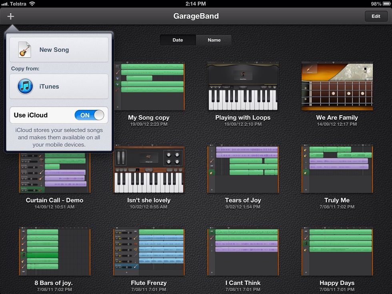This screenshot has height=294, width=392.
Task: Click the New Song guitar document icon
Action: pyautogui.click(x=24, y=50)
